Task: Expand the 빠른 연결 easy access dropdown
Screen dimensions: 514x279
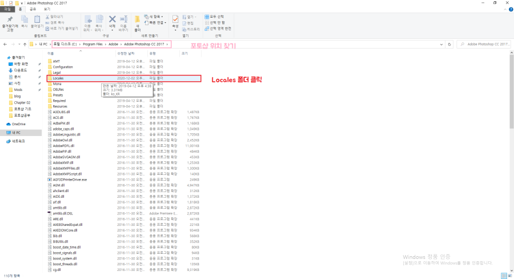Action: 155,23
